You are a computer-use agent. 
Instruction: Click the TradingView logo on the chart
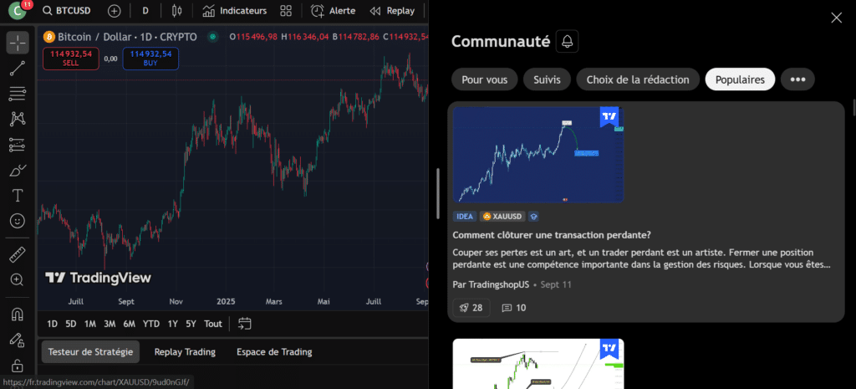(x=98, y=278)
